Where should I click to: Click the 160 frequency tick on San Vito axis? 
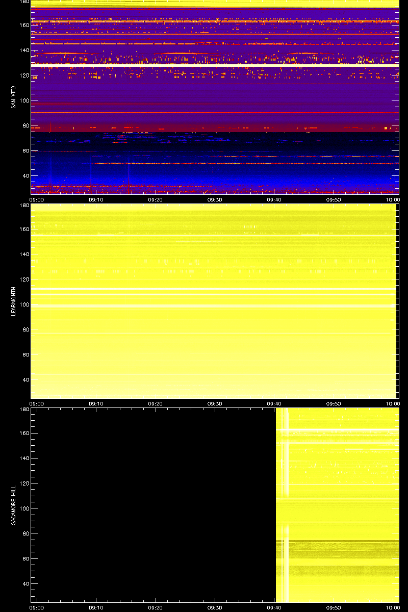pos(24,25)
